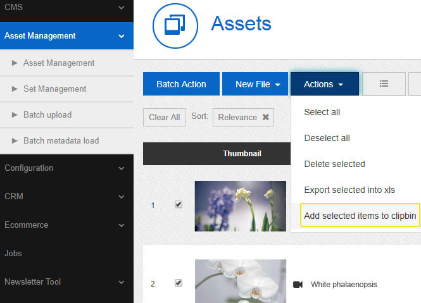Choose Add selected items to clipbin
The height and width of the screenshot is (303, 421).
tap(360, 216)
